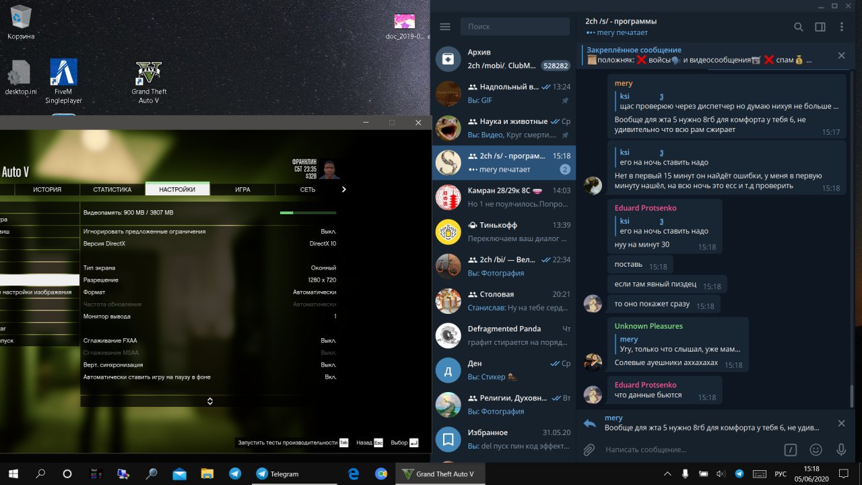Click Выбор Enter button

pyautogui.click(x=405, y=443)
